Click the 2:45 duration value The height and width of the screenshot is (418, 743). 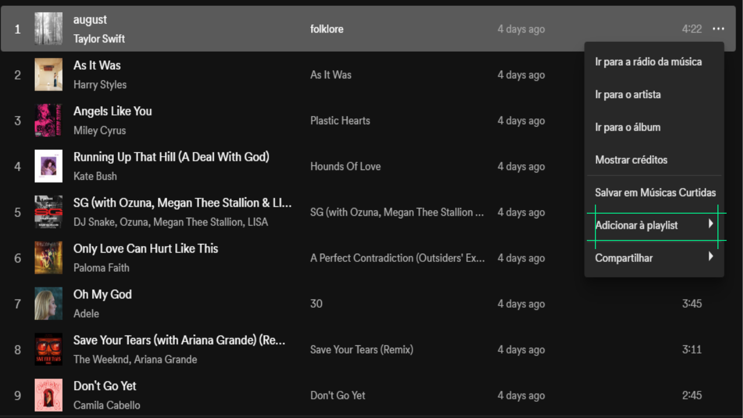point(692,395)
